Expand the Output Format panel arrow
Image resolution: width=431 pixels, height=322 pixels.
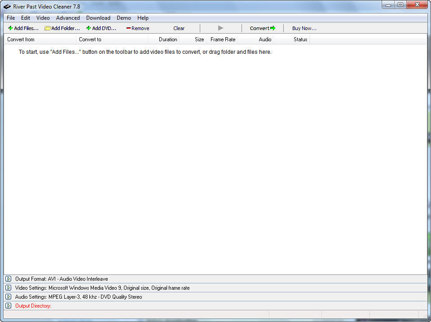pos(8,279)
